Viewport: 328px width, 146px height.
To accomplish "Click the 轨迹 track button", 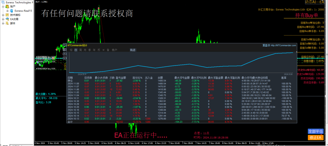I will click(x=133, y=50).
